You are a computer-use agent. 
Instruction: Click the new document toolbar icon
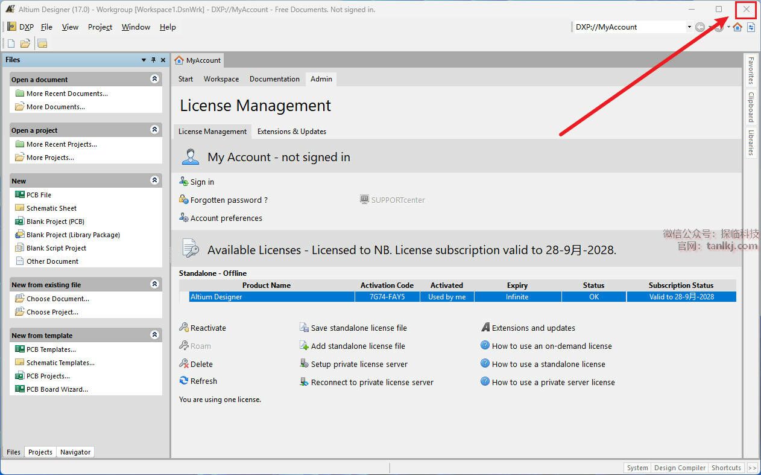(11, 43)
